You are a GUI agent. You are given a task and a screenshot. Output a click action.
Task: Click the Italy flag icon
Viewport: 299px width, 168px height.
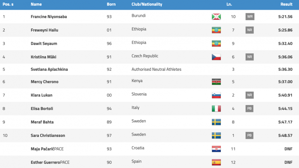(x=216, y=108)
